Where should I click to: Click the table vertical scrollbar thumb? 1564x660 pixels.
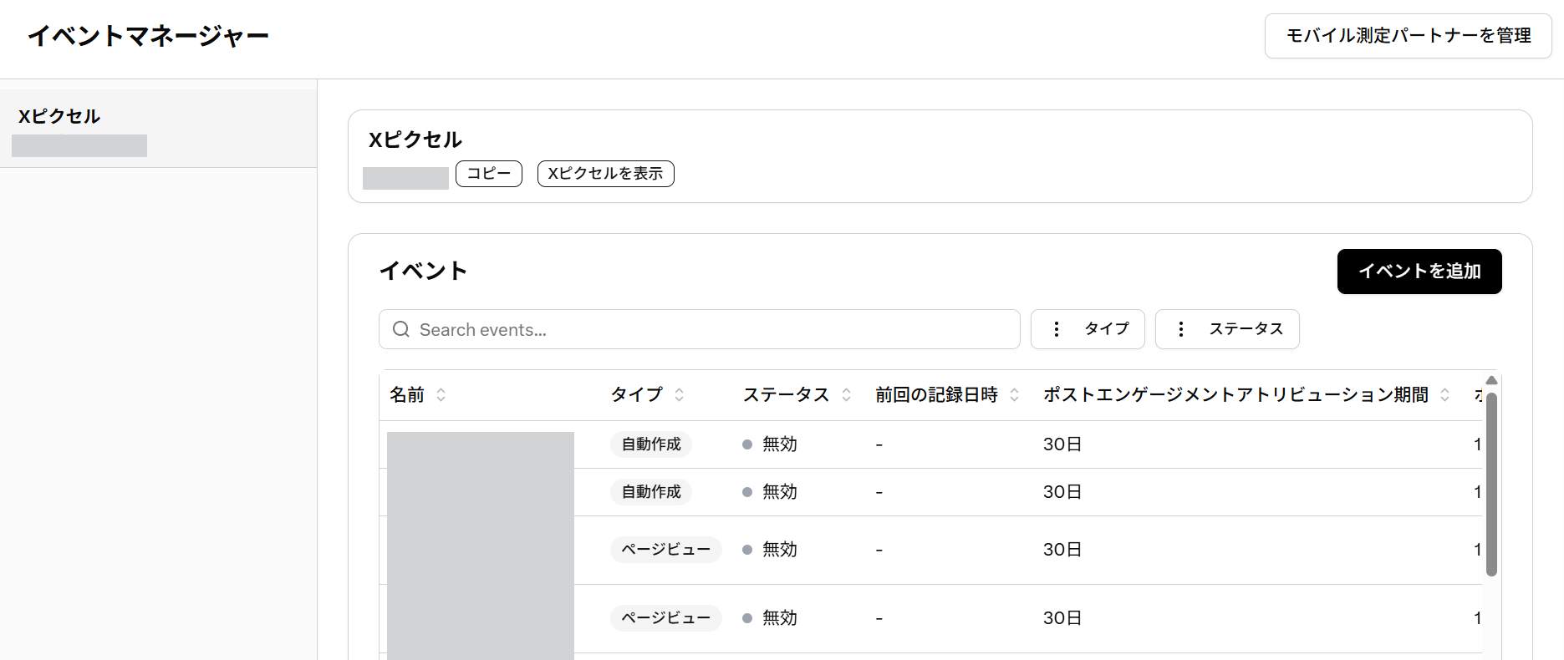1491,485
